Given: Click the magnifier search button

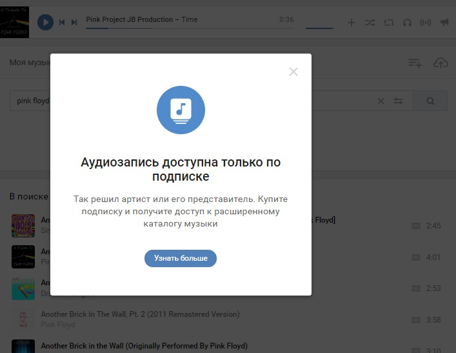Looking at the screenshot, I should pos(430,101).
